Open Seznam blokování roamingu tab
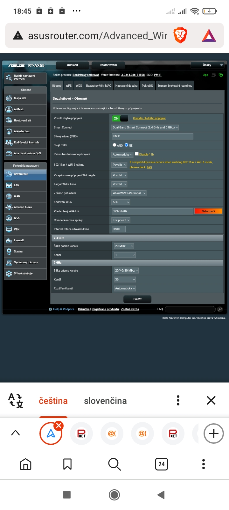This screenshot has width=229, height=510. [175, 86]
